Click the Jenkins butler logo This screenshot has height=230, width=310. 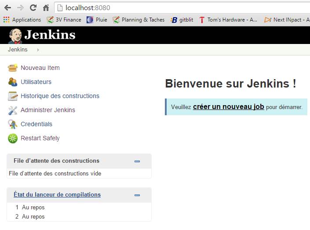click(x=15, y=36)
